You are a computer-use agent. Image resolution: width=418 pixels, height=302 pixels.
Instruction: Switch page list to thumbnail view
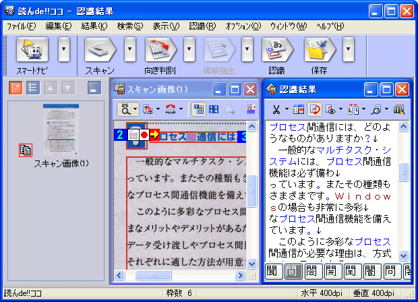pos(16,88)
